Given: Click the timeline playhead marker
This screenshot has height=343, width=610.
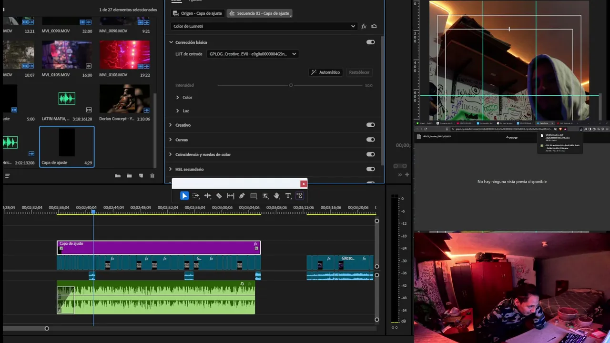Looking at the screenshot, I should click(93, 212).
